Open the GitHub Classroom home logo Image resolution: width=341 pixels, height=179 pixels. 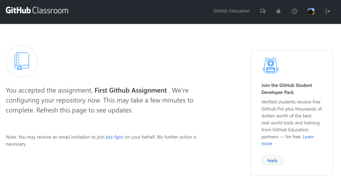[37, 10]
